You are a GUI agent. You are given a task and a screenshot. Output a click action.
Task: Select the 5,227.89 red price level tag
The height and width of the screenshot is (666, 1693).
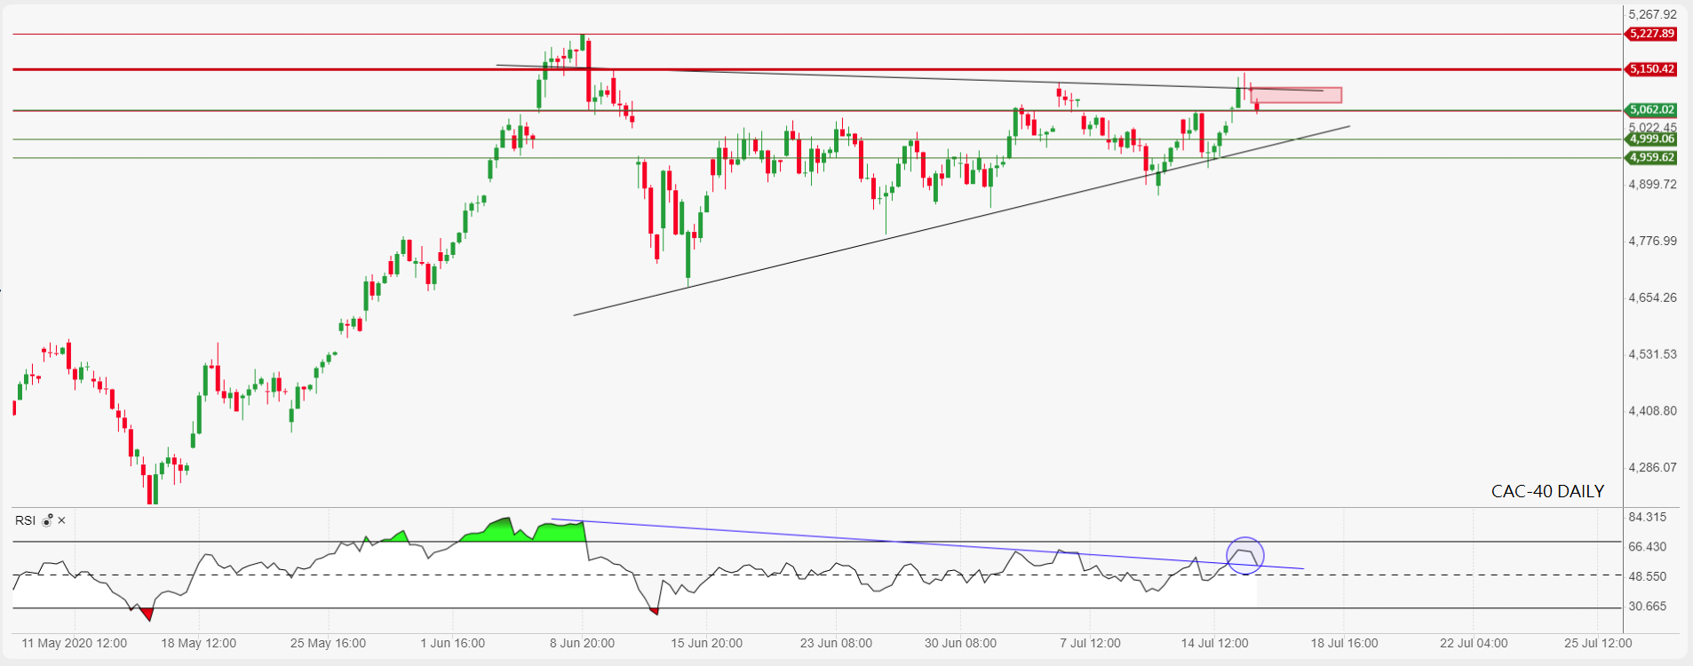click(1651, 34)
